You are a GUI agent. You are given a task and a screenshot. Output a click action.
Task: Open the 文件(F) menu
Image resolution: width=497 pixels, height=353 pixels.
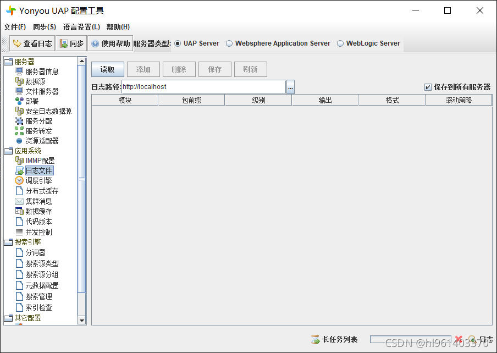[x=15, y=27]
